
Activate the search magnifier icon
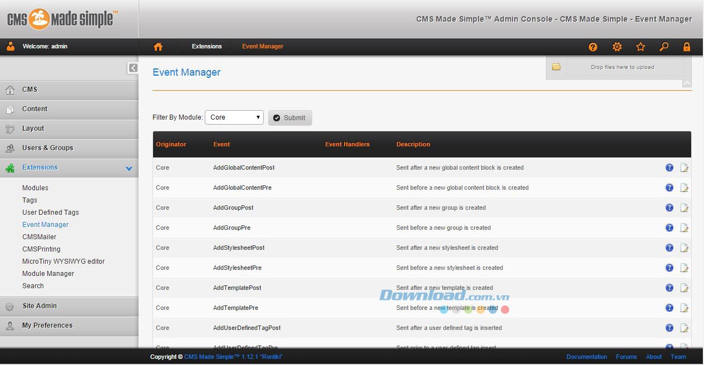click(x=664, y=47)
